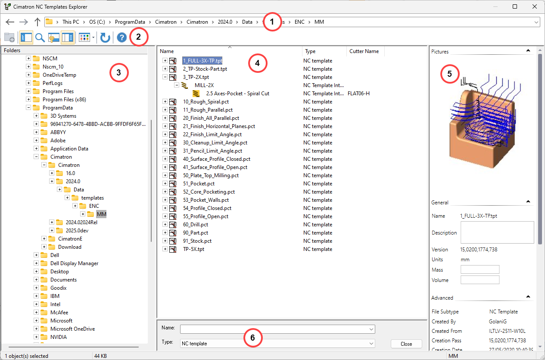Open Help from the toolbar

[x=121, y=38]
